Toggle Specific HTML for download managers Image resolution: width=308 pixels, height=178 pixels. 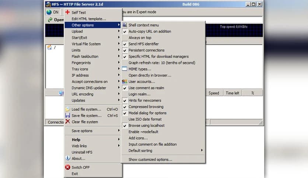click(163, 57)
